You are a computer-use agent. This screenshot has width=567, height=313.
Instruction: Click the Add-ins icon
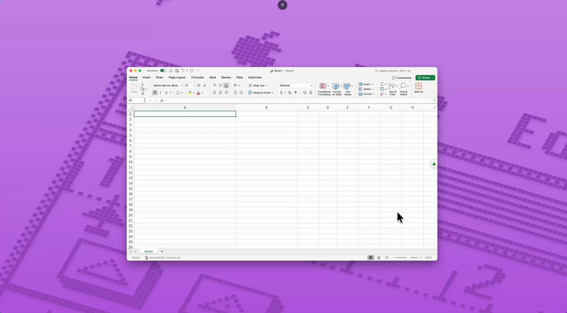(x=419, y=88)
